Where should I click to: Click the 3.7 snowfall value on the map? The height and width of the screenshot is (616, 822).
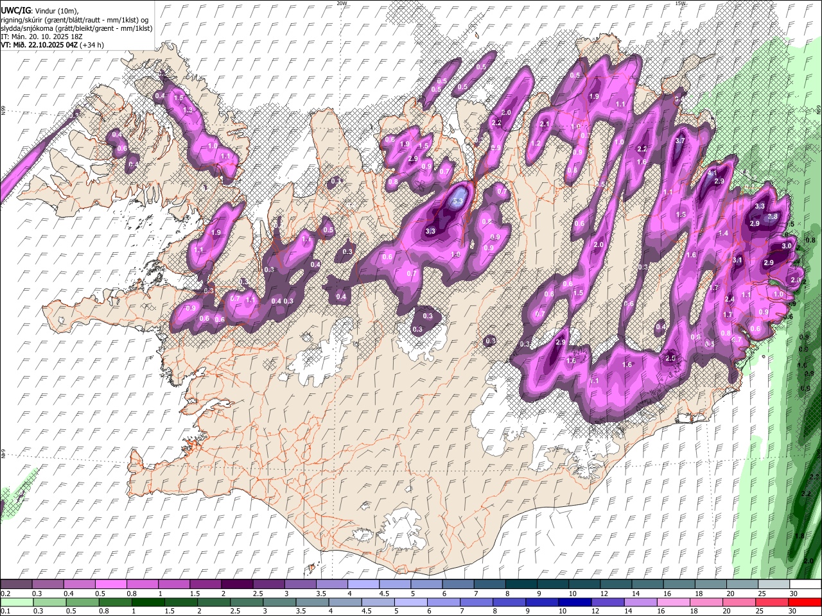[x=681, y=141]
